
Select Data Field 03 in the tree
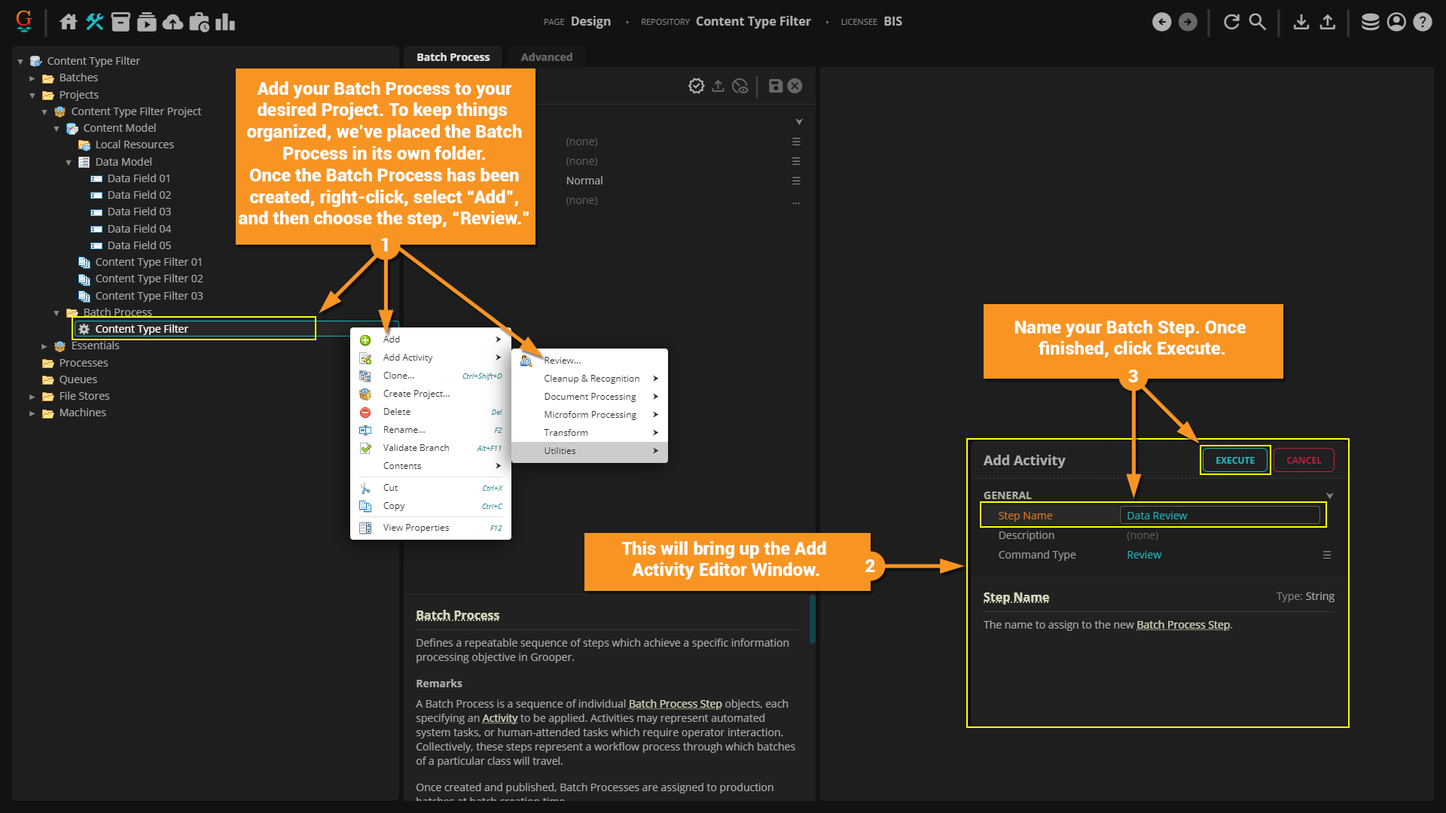139,212
